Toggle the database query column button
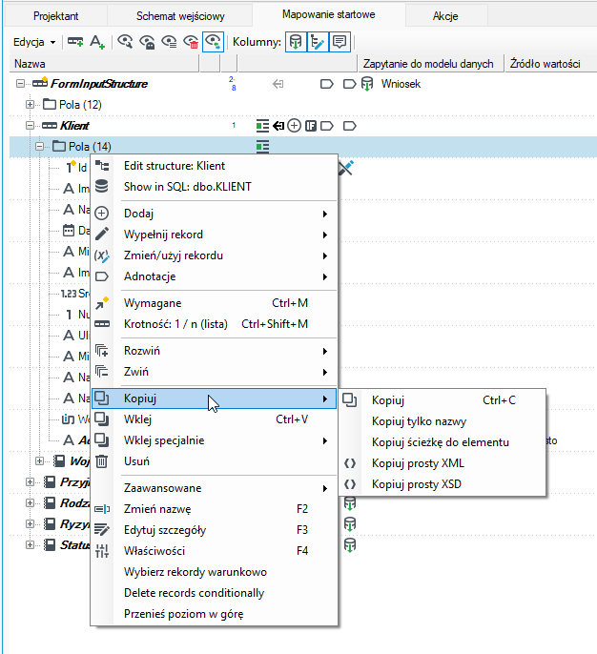The image size is (597, 654). (x=296, y=42)
